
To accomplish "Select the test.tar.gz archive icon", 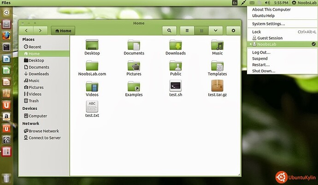I will [x=217, y=86].
